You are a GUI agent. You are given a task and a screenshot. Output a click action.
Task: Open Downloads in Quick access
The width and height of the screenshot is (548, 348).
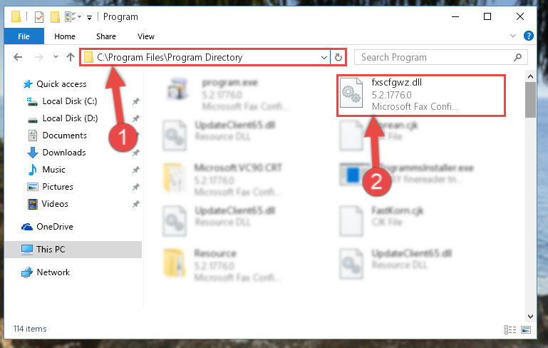coord(64,153)
